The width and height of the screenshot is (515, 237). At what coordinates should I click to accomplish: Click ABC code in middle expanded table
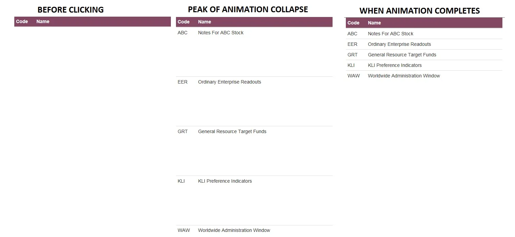pyautogui.click(x=182, y=33)
